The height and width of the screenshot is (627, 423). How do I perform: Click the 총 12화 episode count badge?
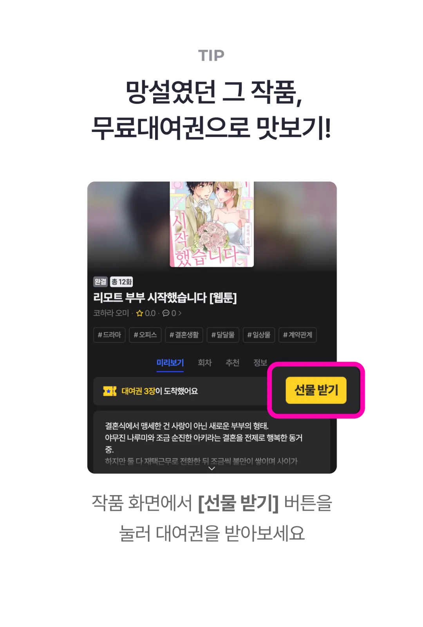click(x=121, y=282)
